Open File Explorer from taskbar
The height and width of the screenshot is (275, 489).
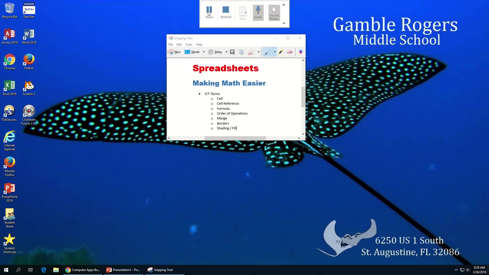(56, 270)
